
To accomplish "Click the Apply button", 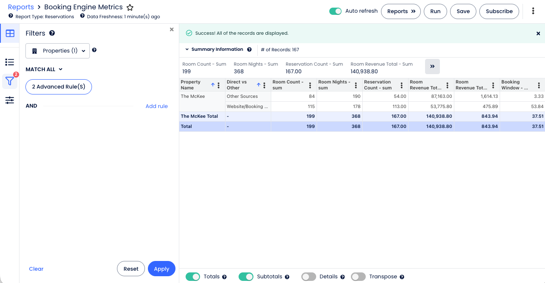I will click(161, 269).
